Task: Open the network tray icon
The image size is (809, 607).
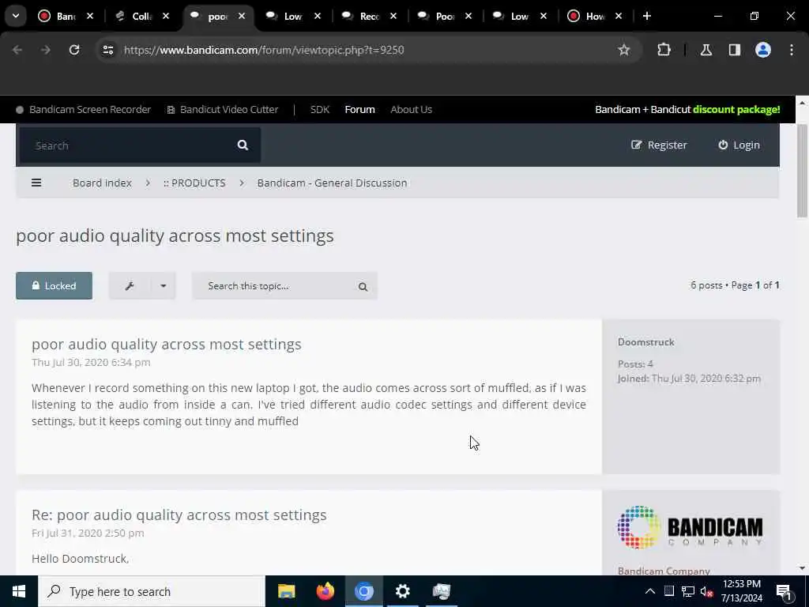Action: click(688, 591)
